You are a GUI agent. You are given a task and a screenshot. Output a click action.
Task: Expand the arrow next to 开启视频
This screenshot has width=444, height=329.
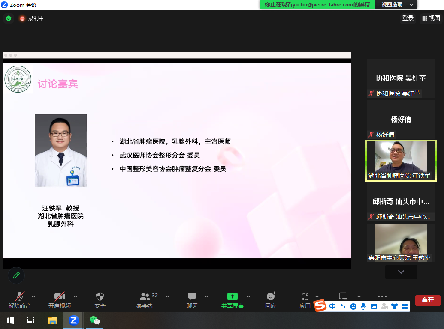(76, 296)
